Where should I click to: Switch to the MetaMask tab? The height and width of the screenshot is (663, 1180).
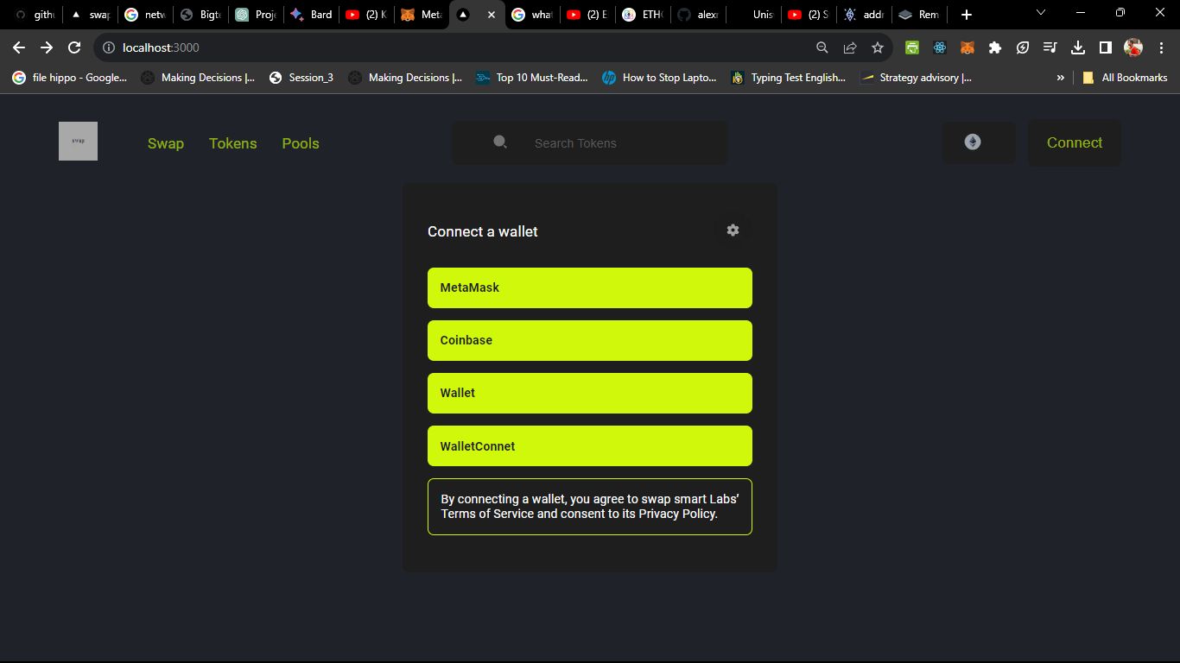[422, 15]
